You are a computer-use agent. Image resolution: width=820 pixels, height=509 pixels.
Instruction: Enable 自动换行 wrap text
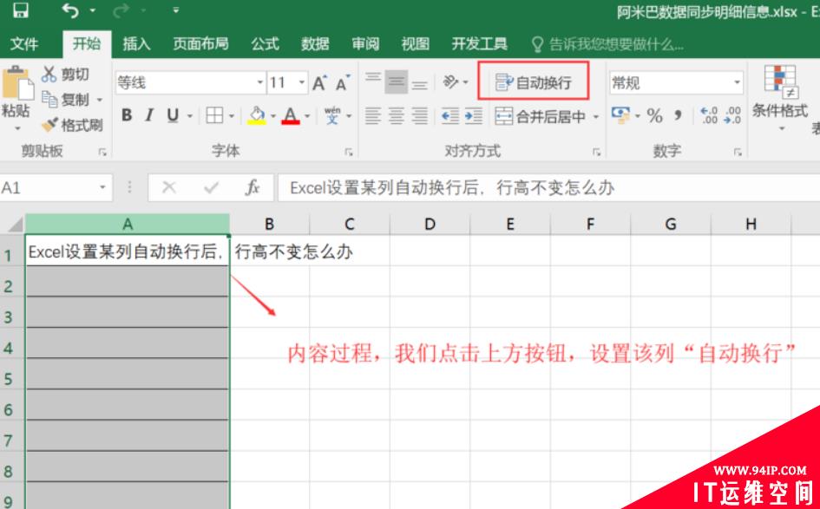[x=534, y=82]
